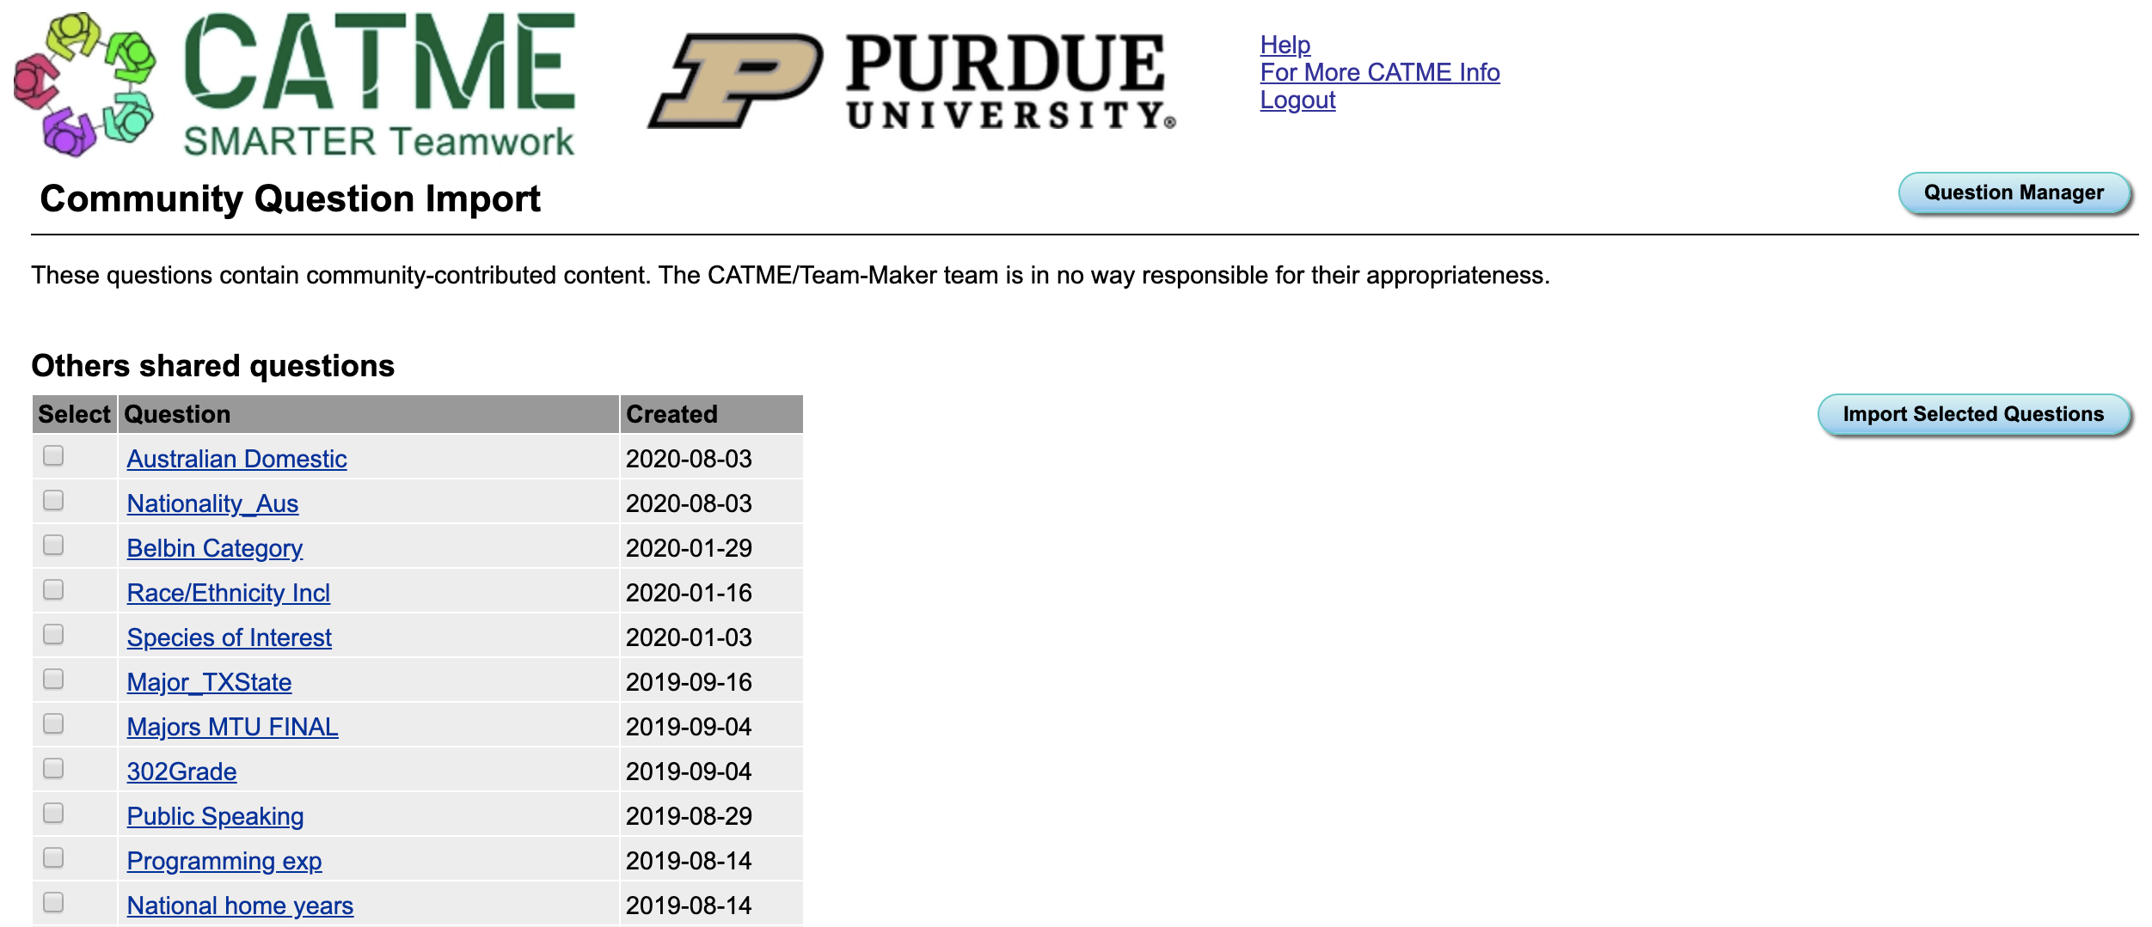Viewport: 2152px width, 927px height.
Task: Go to the Question Manager
Action: (x=2013, y=192)
